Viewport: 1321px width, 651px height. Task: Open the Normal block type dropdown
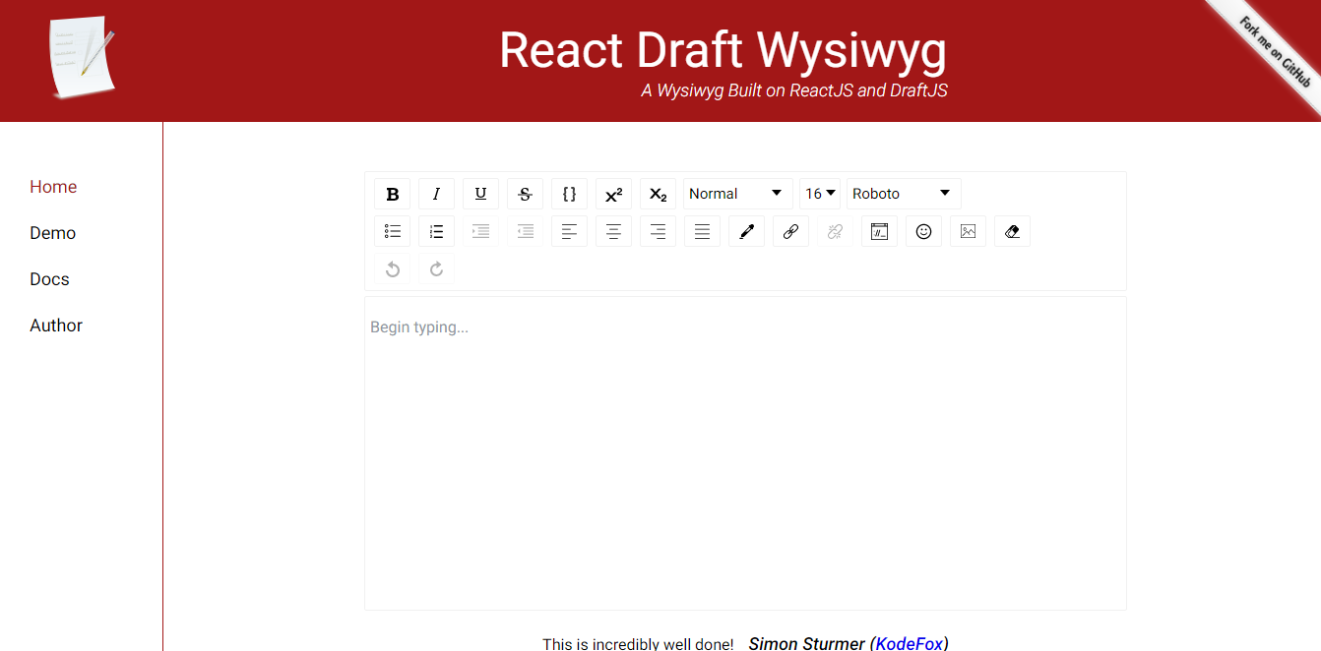[x=737, y=194]
